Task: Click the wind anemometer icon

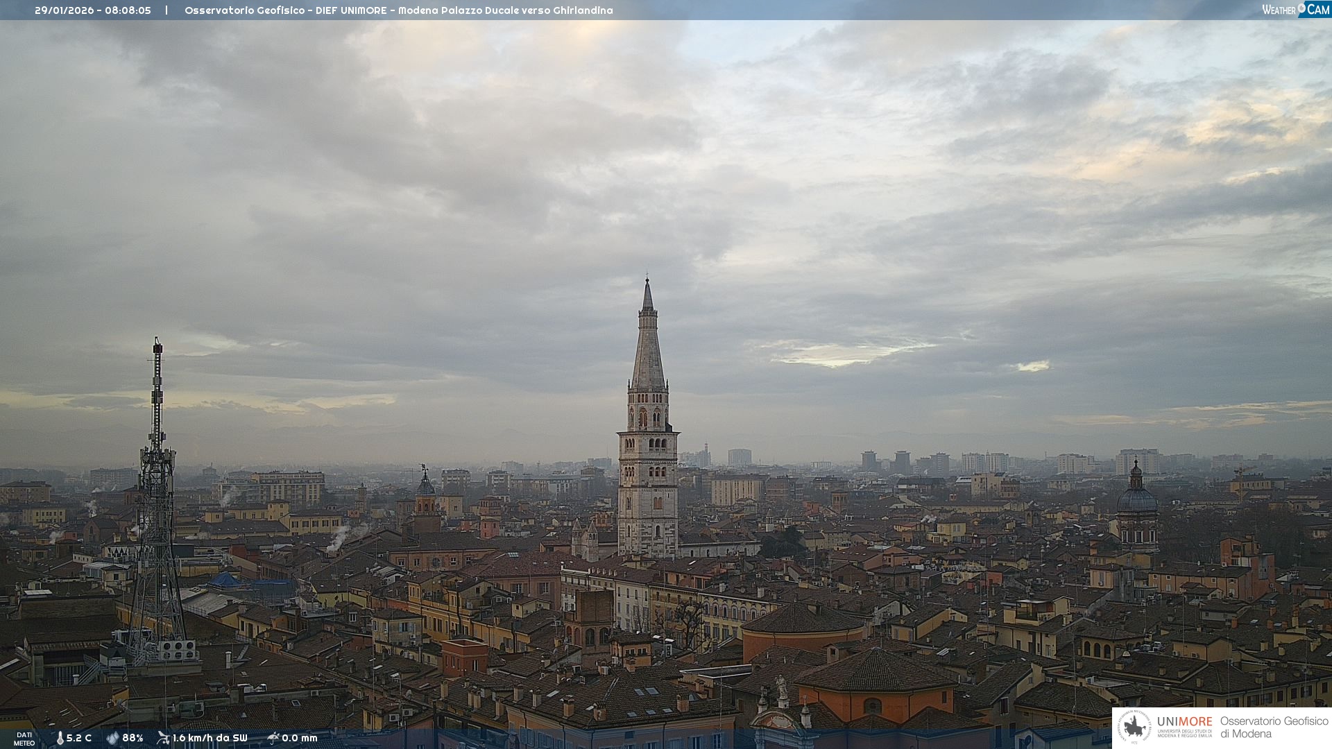Action: point(163,738)
